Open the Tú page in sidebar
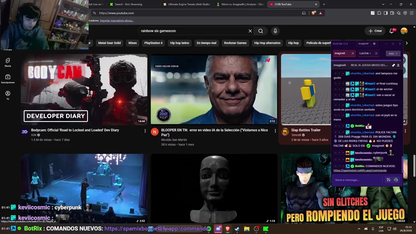This screenshot has width=416, height=234. 8,95
